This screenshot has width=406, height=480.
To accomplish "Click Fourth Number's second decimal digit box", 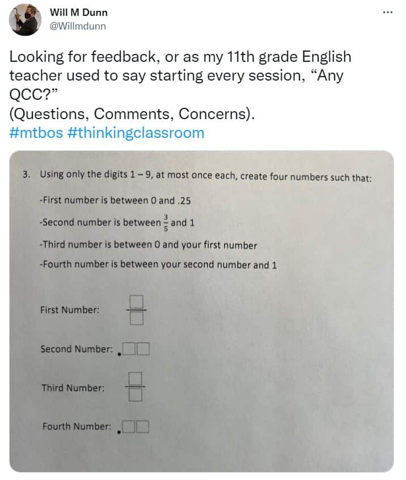I will coord(142,427).
